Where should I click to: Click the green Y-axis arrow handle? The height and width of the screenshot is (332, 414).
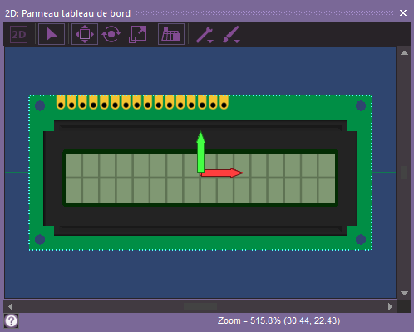[x=200, y=152]
